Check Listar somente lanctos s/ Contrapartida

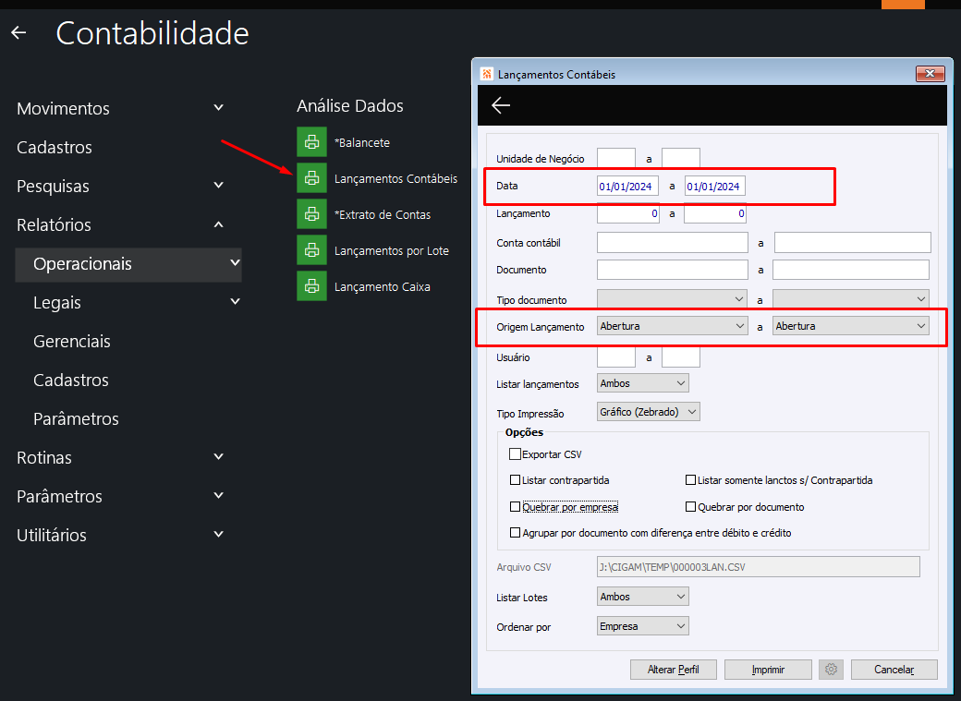point(691,479)
